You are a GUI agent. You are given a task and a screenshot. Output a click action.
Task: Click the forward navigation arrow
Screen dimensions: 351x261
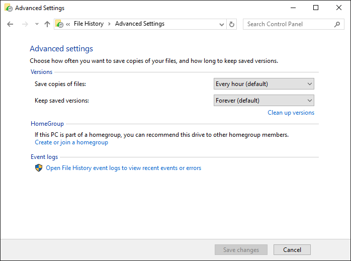point(25,24)
